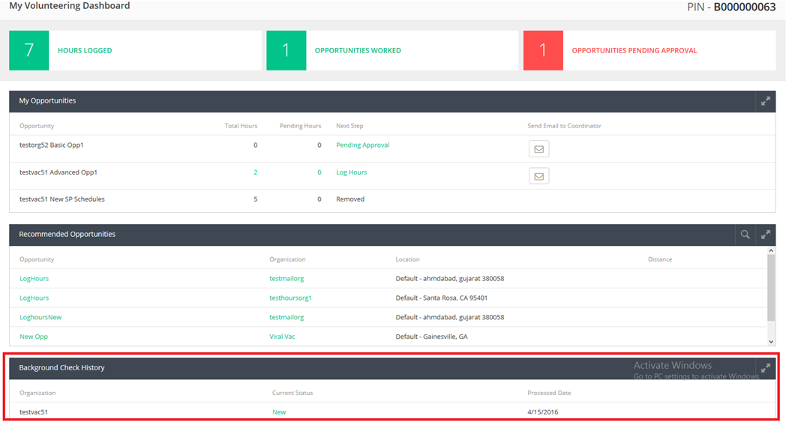Click the Next Step column header
Image resolution: width=786 pixels, height=422 pixels.
pyautogui.click(x=350, y=126)
